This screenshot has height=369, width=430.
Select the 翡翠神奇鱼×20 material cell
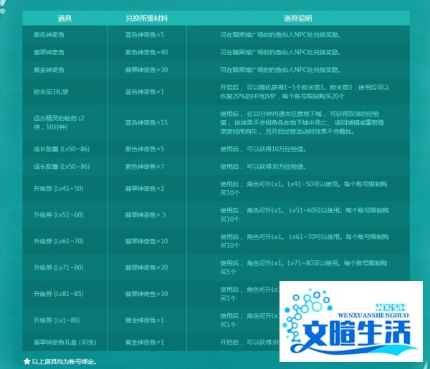[x=146, y=267]
